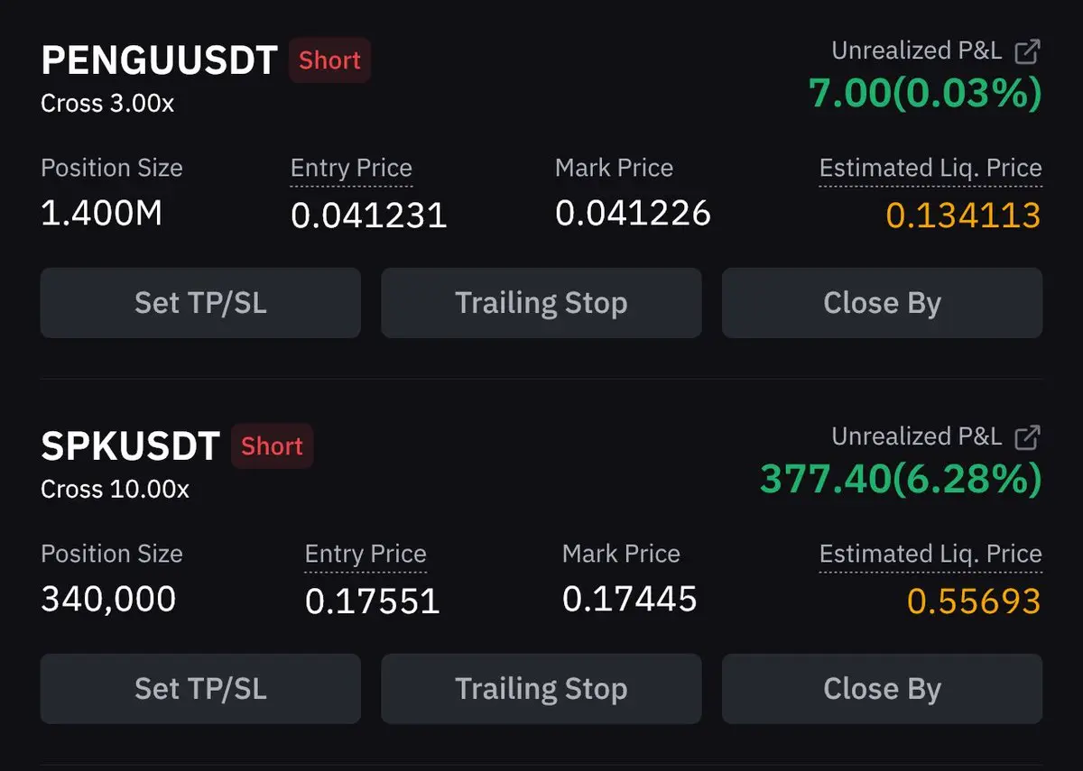Viewport: 1083px width, 771px height.
Task: Open Trailing Stop for SPKUSDT position
Action: [x=541, y=689]
